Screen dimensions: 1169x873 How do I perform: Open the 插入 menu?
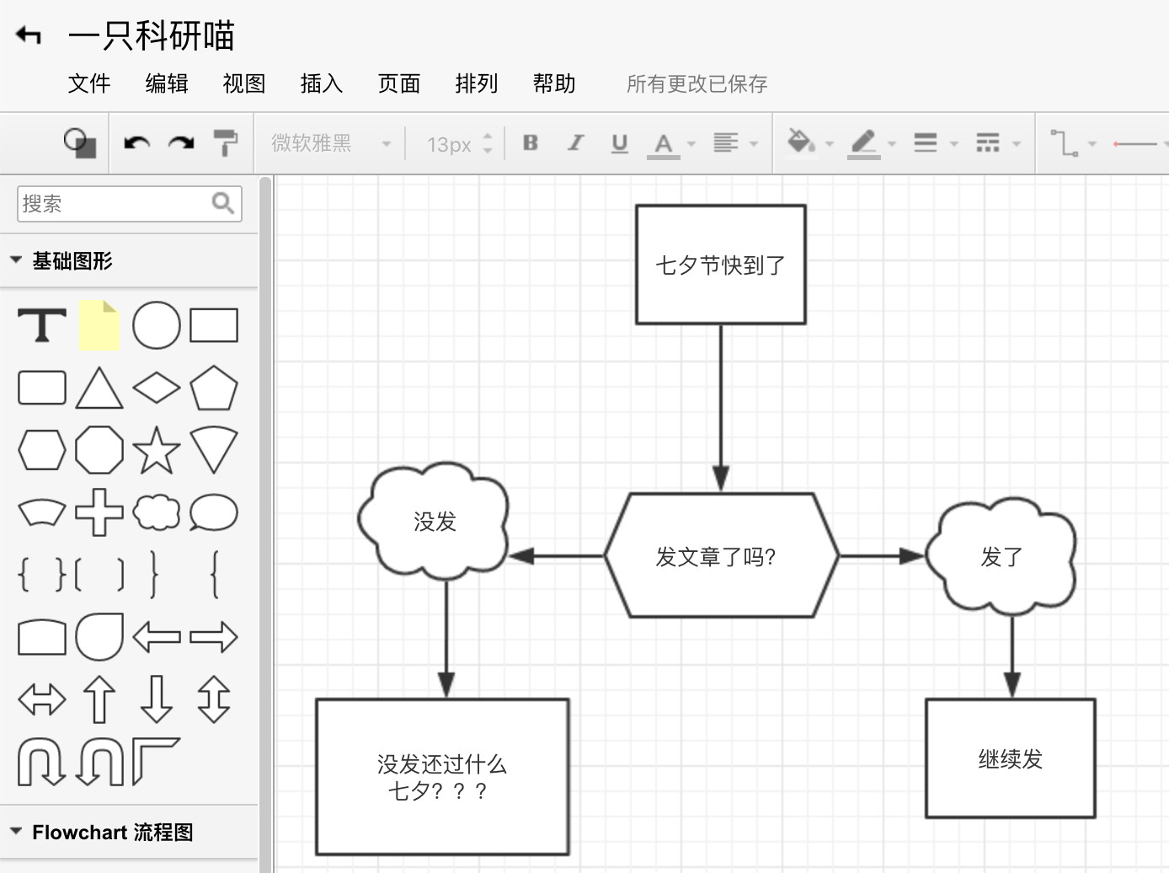pos(321,83)
